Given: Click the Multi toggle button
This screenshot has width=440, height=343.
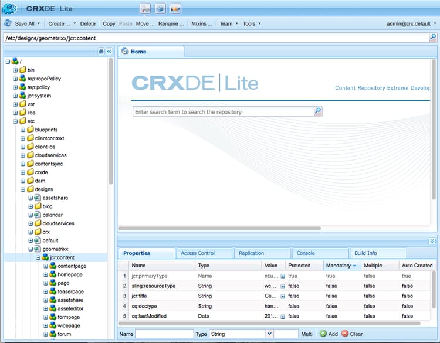Looking at the screenshot, I should (307, 334).
